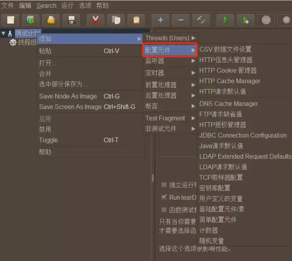Expand the Test Fragment submenu
This screenshot has width=292, height=261.
pyautogui.click(x=170, y=118)
